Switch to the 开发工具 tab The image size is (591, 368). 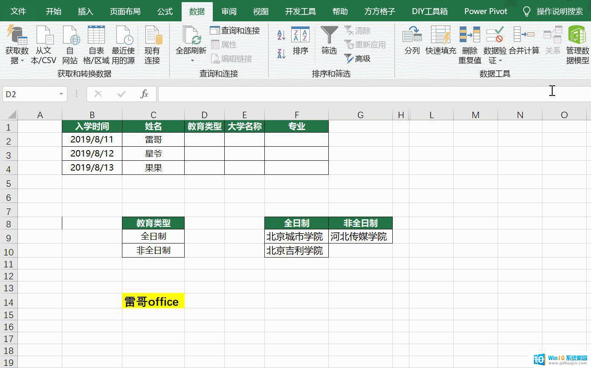(301, 12)
